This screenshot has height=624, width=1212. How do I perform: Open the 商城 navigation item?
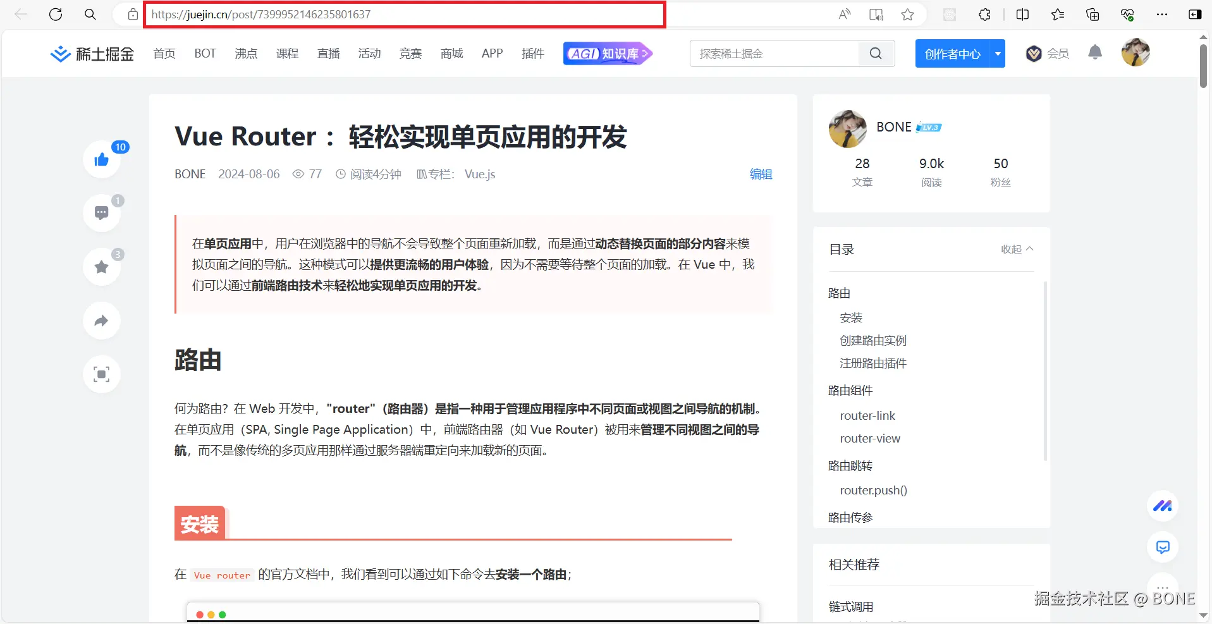[x=451, y=53]
